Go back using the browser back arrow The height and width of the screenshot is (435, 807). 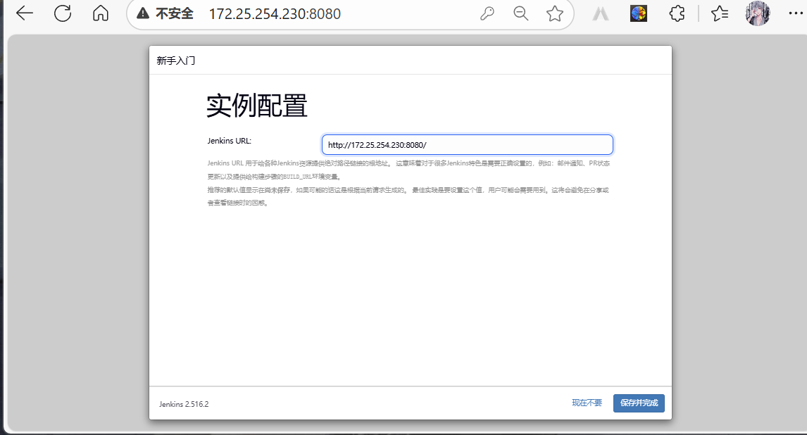coord(24,13)
